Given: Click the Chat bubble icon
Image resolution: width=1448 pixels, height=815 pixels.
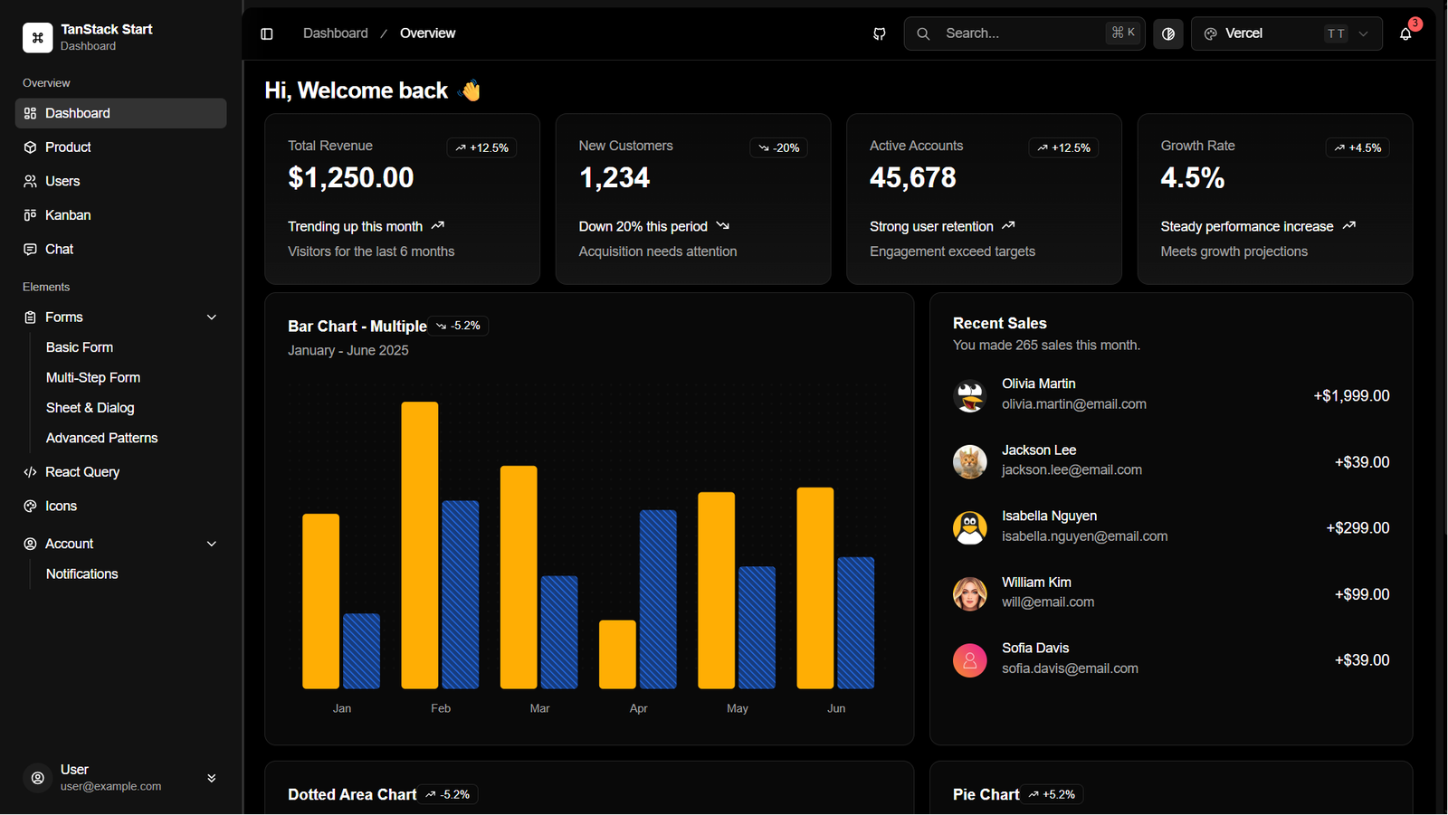Looking at the screenshot, I should (31, 249).
